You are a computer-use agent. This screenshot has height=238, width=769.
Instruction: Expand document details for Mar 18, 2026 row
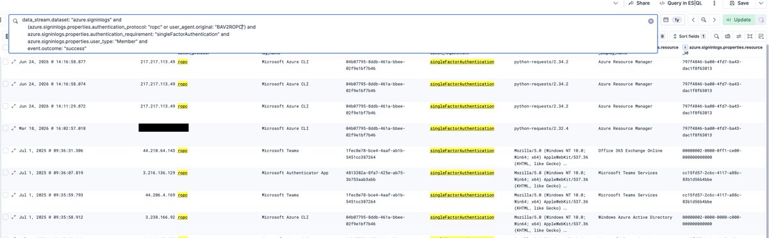pyautogui.click(x=14, y=128)
